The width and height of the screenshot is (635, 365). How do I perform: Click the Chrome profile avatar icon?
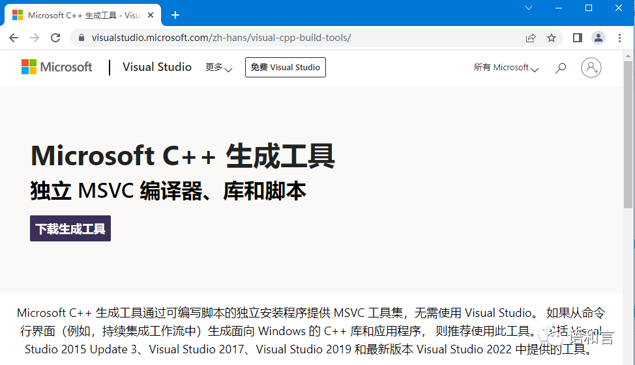598,38
